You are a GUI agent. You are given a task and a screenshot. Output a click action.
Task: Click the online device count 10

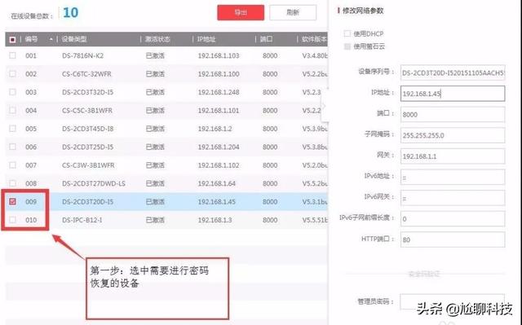coord(71,13)
